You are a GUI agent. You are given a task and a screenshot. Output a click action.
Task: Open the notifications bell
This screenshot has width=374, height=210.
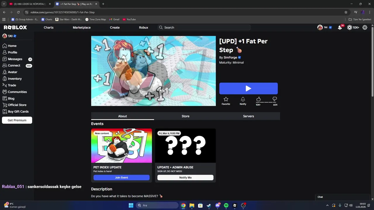[340, 27]
